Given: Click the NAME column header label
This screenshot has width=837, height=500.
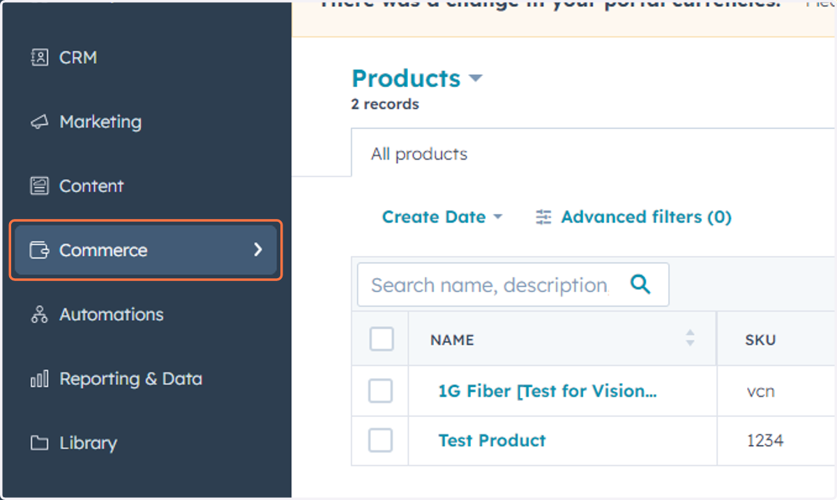Looking at the screenshot, I should pyautogui.click(x=452, y=340).
